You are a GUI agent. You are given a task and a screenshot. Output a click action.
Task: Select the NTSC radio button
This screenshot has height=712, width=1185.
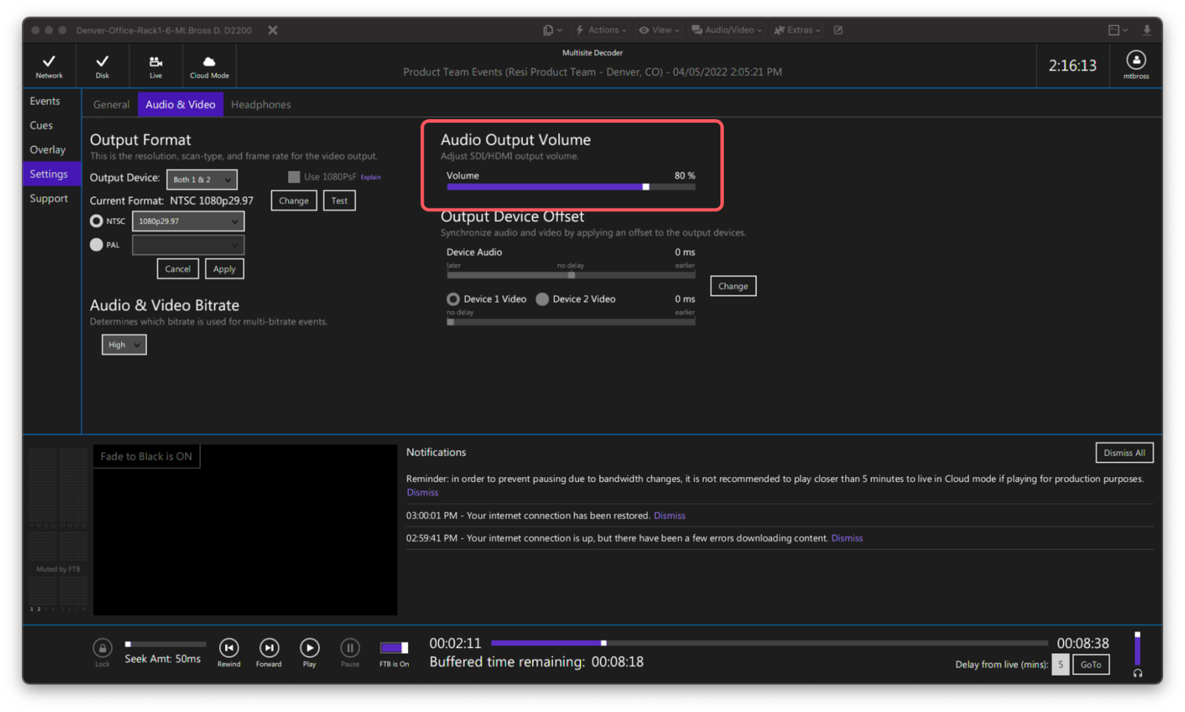coord(96,221)
